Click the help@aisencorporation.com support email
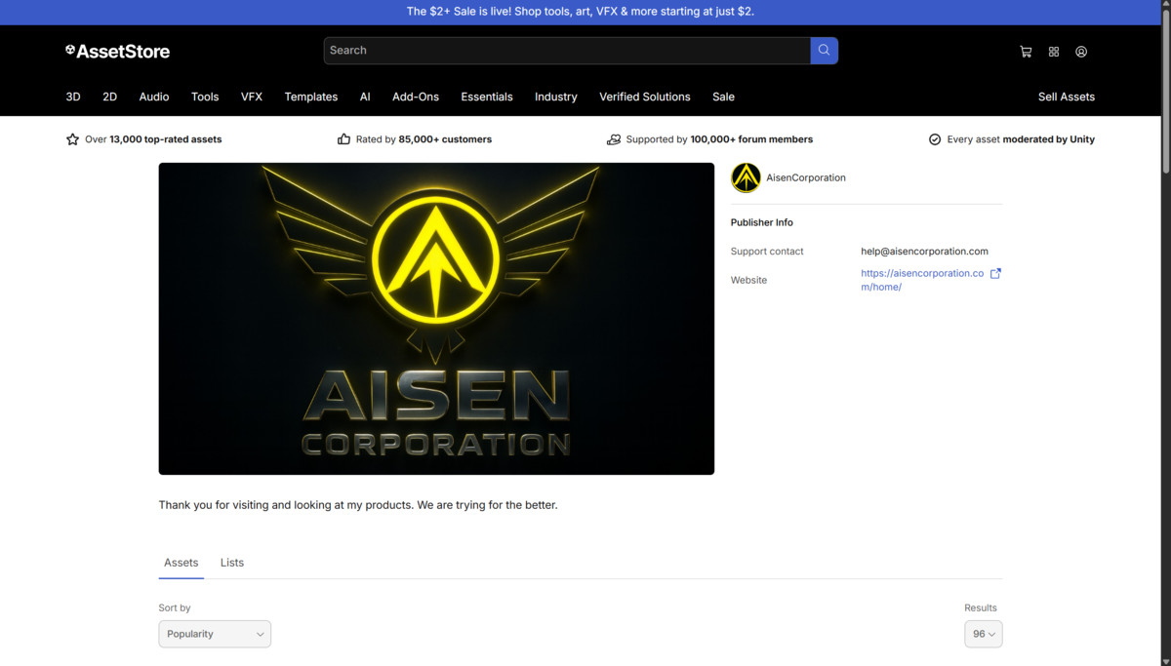The image size is (1171, 666). coord(924,252)
